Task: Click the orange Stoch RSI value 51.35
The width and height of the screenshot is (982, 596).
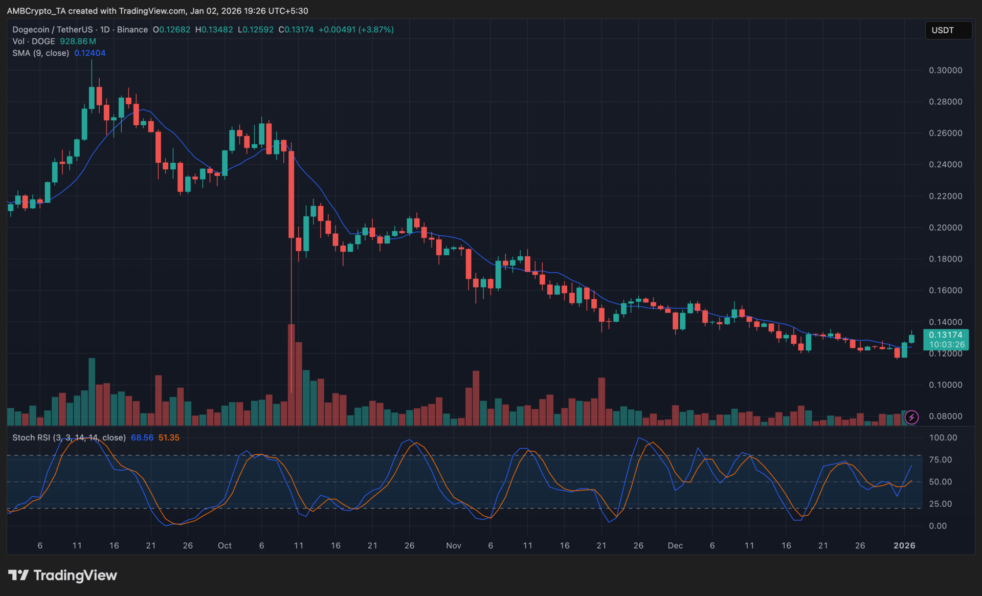Action: (x=169, y=437)
